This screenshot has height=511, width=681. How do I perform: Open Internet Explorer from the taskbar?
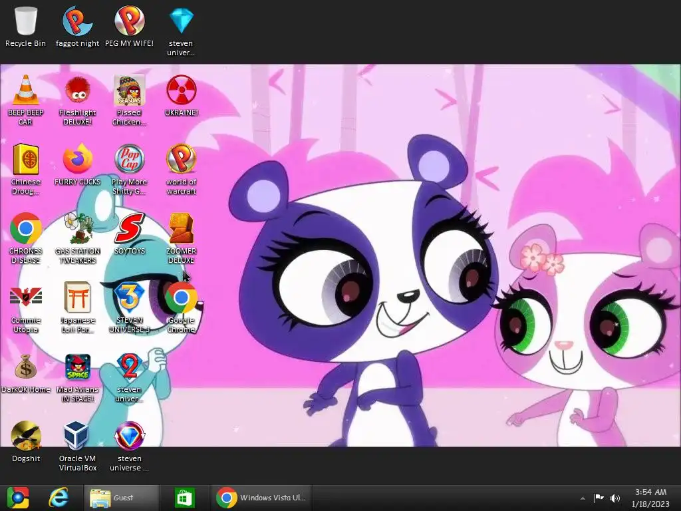pyautogui.click(x=59, y=498)
